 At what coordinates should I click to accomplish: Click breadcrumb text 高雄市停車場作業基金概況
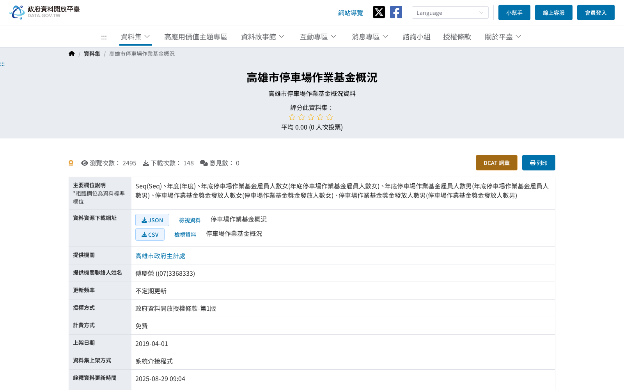click(x=142, y=54)
